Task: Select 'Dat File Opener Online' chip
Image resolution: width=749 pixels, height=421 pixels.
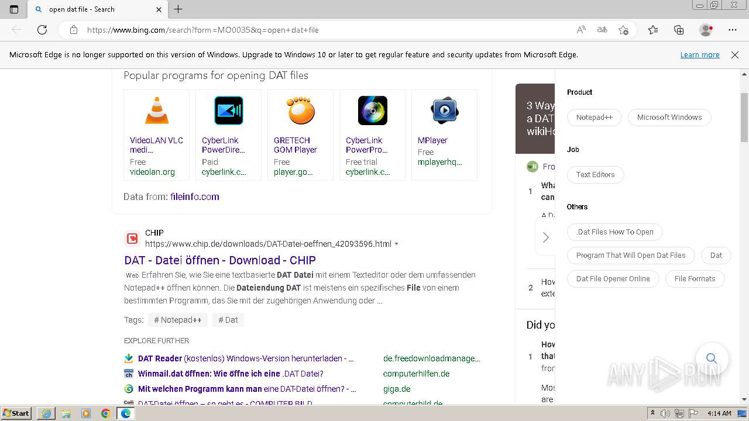Action: pyautogui.click(x=613, y=279)
